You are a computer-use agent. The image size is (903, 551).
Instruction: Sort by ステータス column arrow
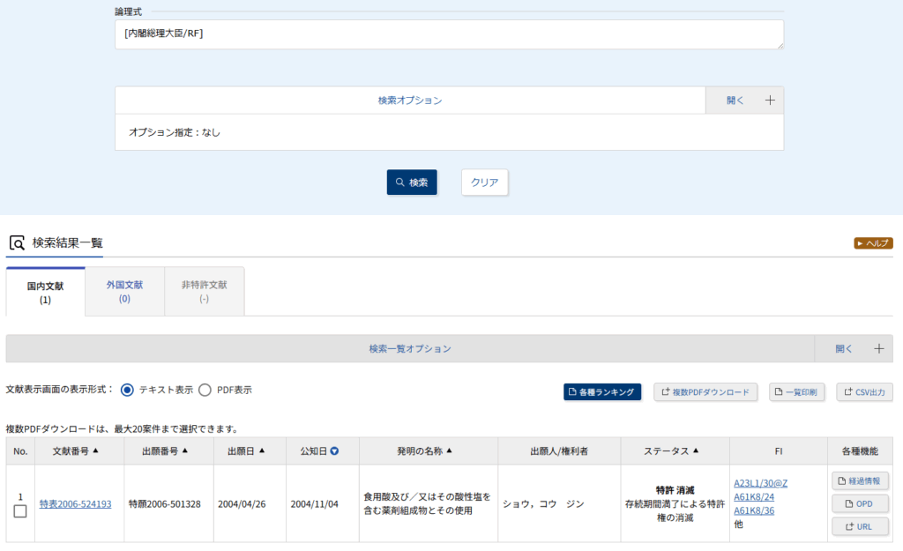point(696,451)
